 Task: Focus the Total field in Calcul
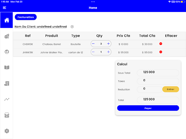158,100
